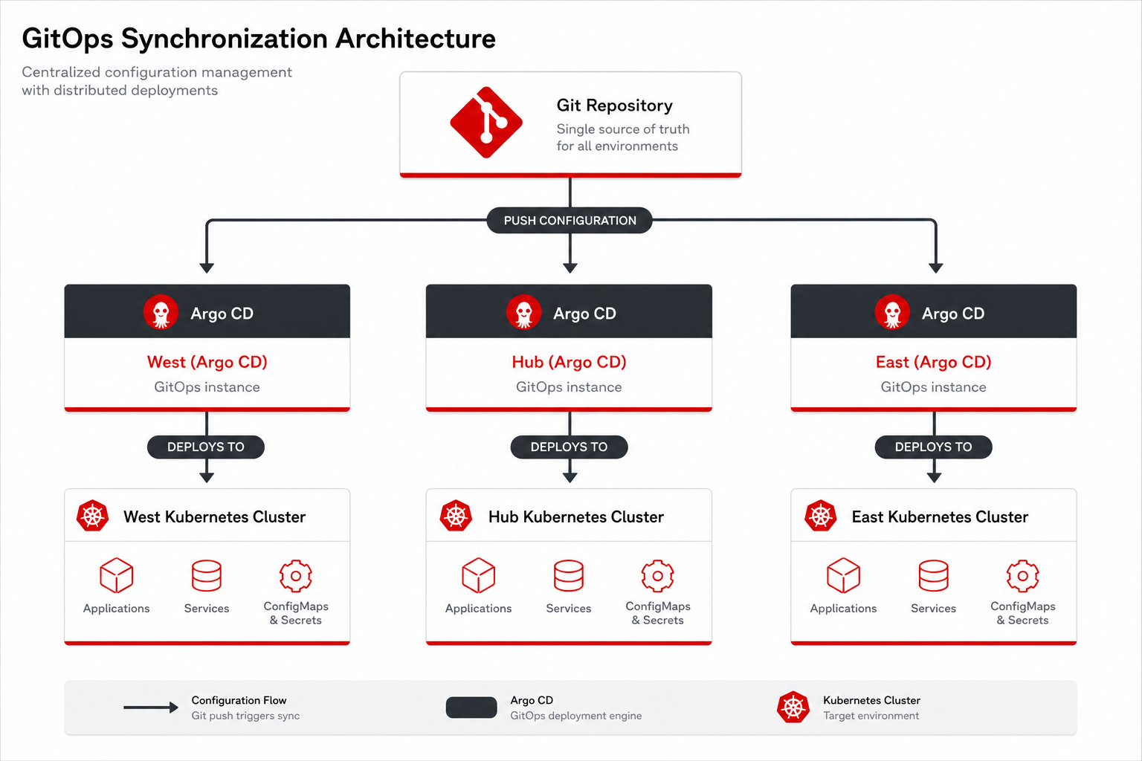Select the Services database icon in the East cluster
The image size is (1142, 761).
(x=934, y=575)
